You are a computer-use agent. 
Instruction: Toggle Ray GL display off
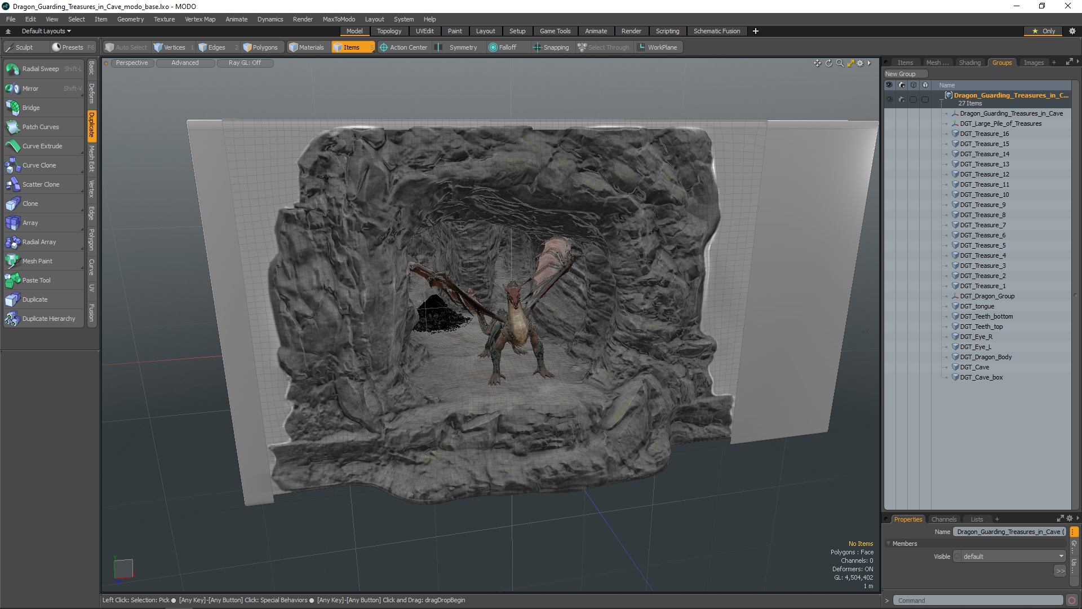244,63
